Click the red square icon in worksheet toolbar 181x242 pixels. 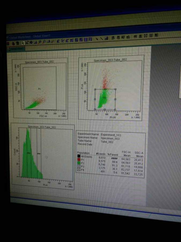8,44
